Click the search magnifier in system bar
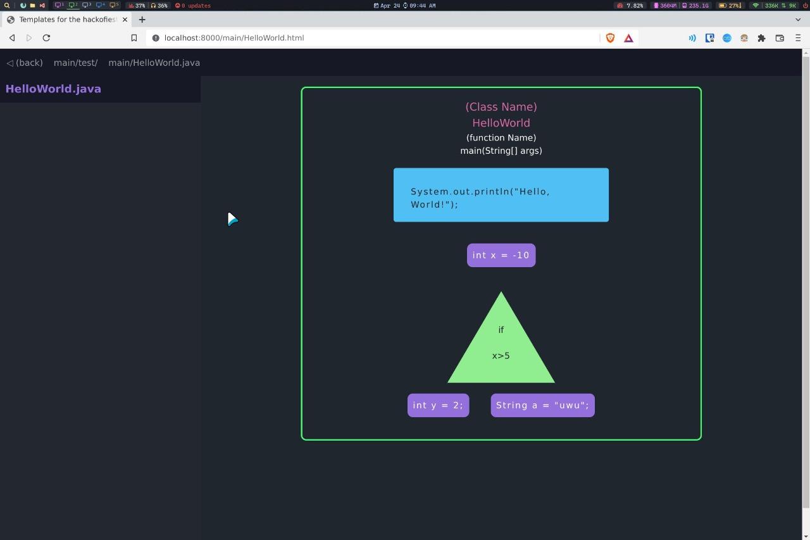 point(7,5)
